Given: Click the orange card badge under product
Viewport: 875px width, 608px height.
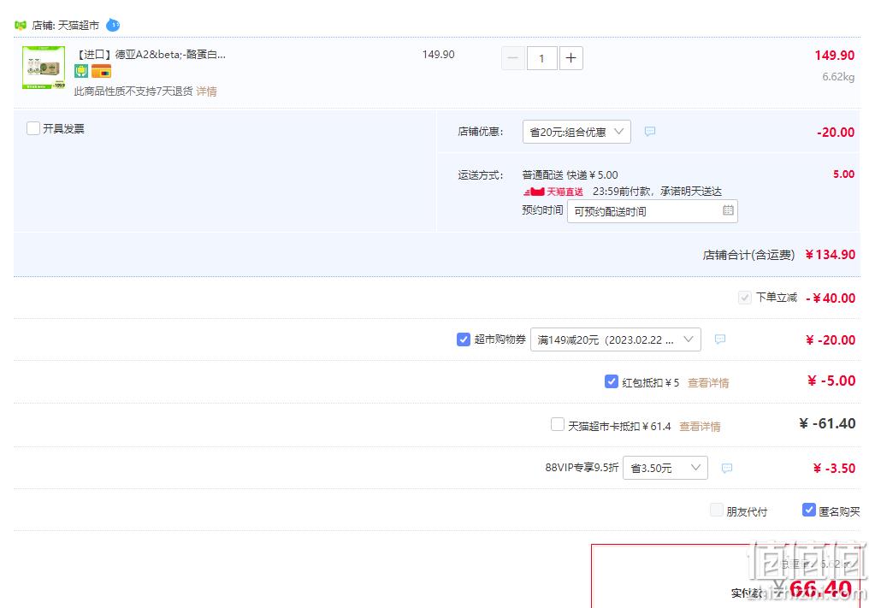Looking at the screenshot, I should tap(101, 71).
